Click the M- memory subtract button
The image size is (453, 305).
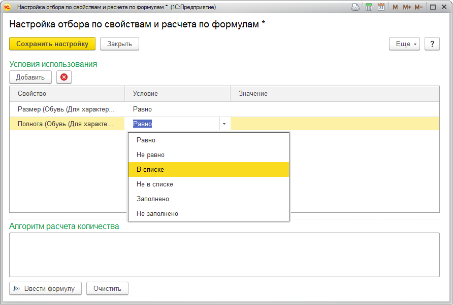click(x=418, y=7)
